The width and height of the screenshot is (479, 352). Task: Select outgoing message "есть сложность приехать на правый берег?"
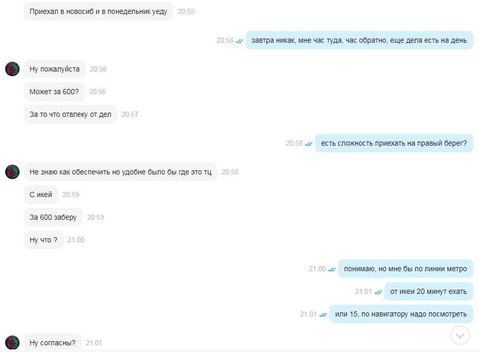click(394, 143)
